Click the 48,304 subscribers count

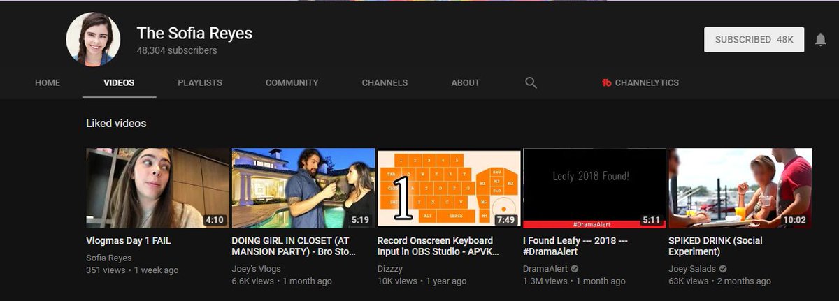point(177,51)
